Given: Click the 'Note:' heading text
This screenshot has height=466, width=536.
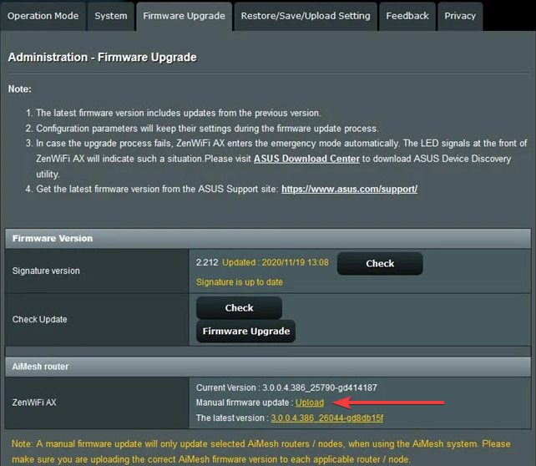Looking at the screenshot, I should (x=20, y=89).
